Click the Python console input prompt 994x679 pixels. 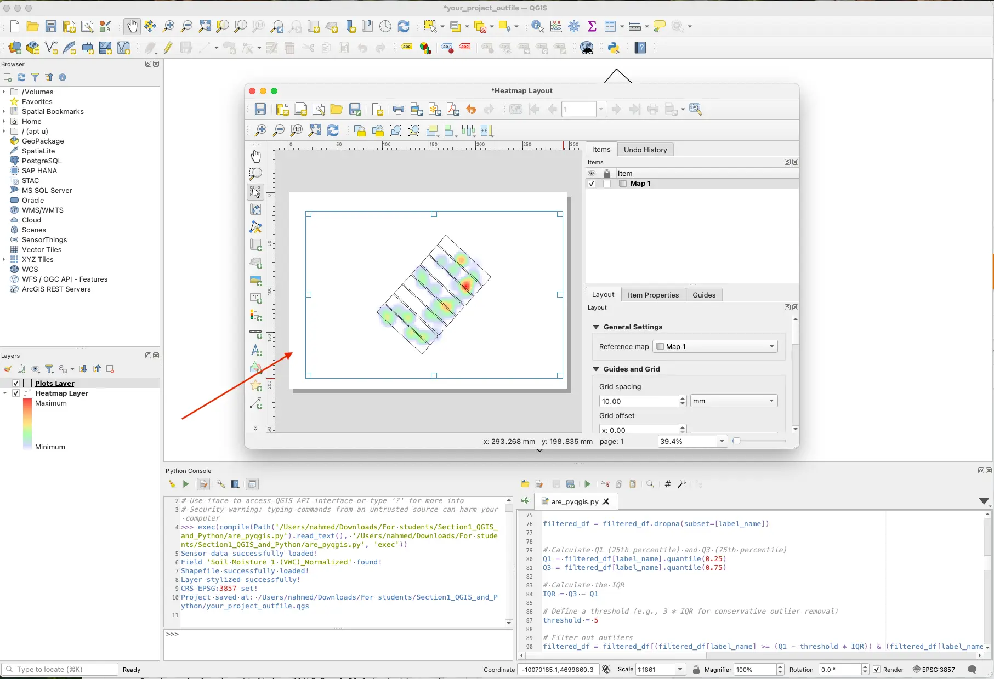[x=338, y=644]
